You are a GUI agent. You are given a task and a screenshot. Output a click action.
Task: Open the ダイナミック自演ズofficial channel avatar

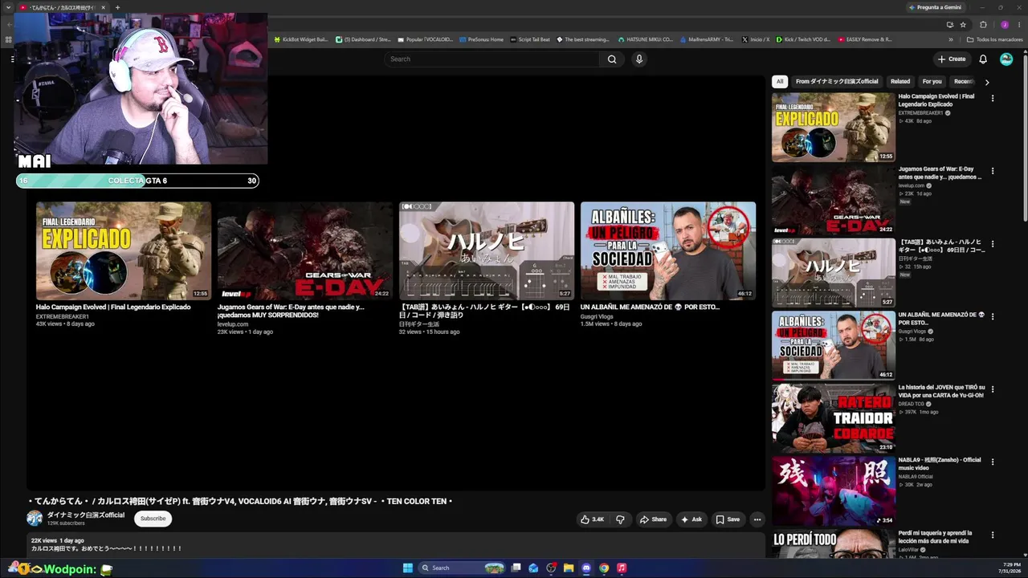pyautogui.click(x=35, y=519)
